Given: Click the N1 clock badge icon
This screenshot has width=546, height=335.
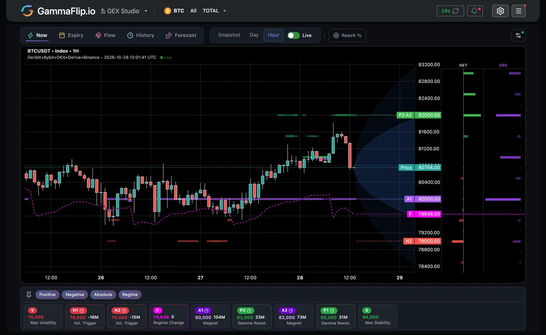Looking at the screenshot, I should tap(82, 310).
